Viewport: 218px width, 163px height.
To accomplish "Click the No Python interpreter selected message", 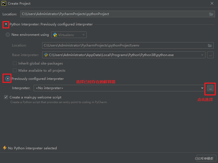I will [x=32, y=148].
